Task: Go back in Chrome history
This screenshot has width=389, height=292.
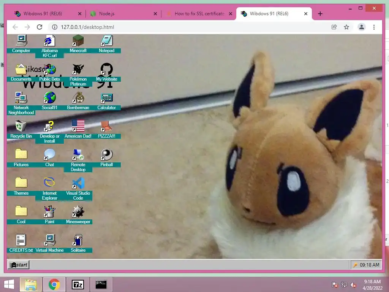Action: click(15, 27)
